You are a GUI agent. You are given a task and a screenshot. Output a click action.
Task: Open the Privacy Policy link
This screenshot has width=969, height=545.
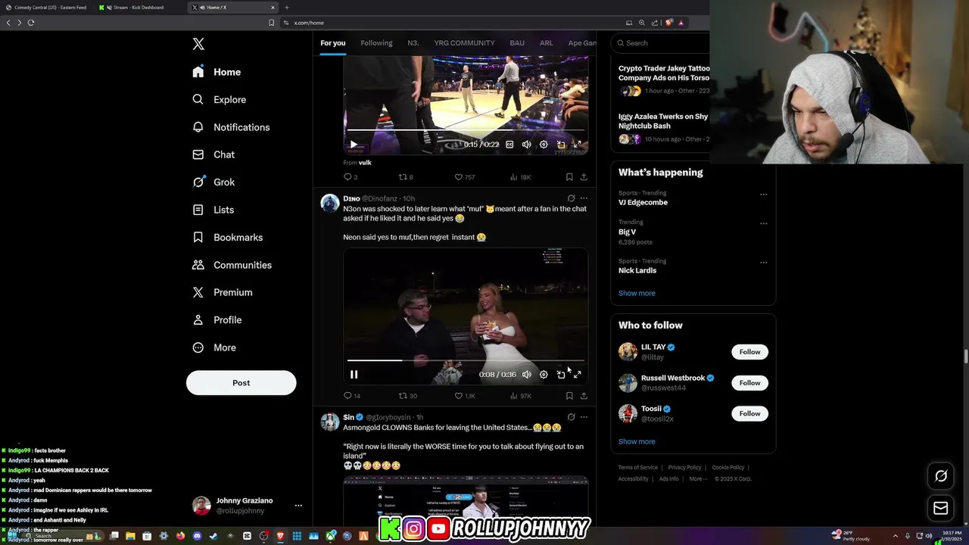coord(684,467)
